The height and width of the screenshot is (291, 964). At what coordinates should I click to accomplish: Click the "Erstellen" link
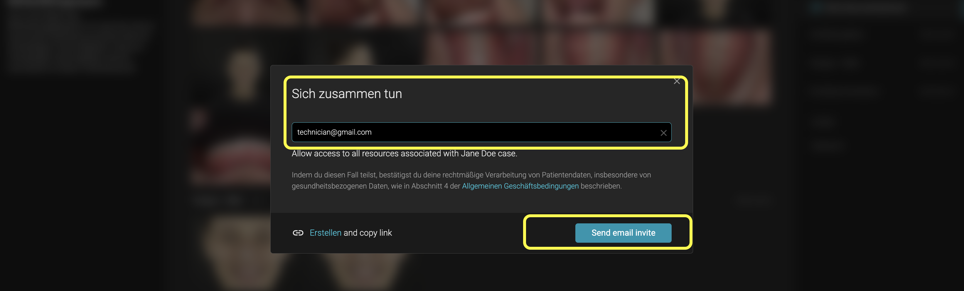tap(325, 233)
